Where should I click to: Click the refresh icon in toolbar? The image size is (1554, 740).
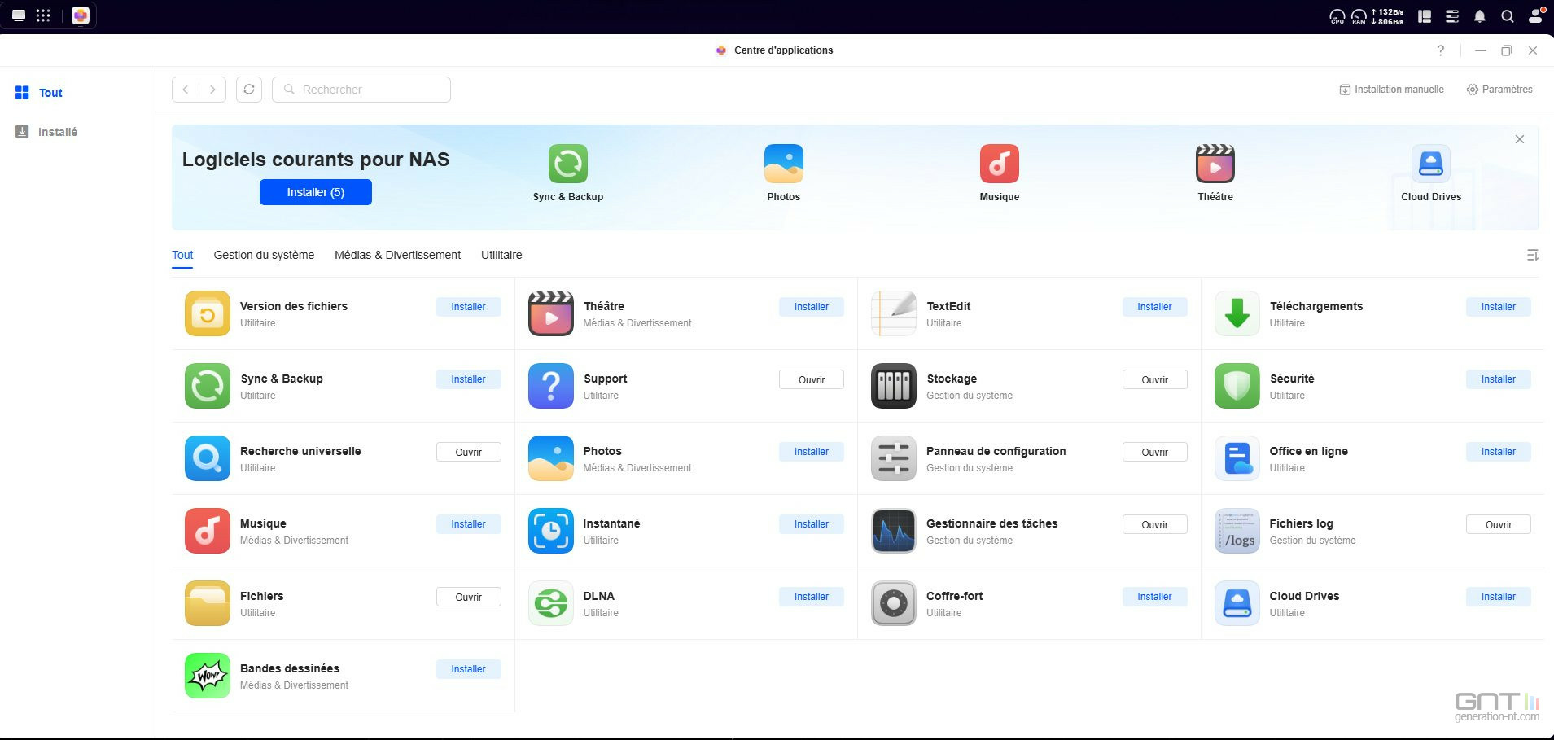pos(249,90)
